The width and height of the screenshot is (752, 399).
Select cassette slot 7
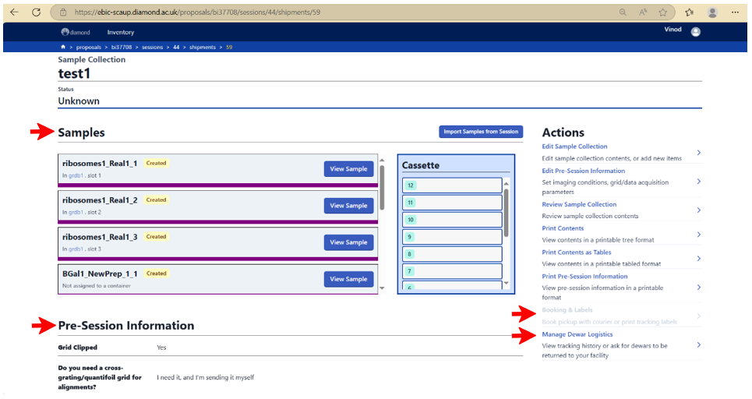click(452, 271)
